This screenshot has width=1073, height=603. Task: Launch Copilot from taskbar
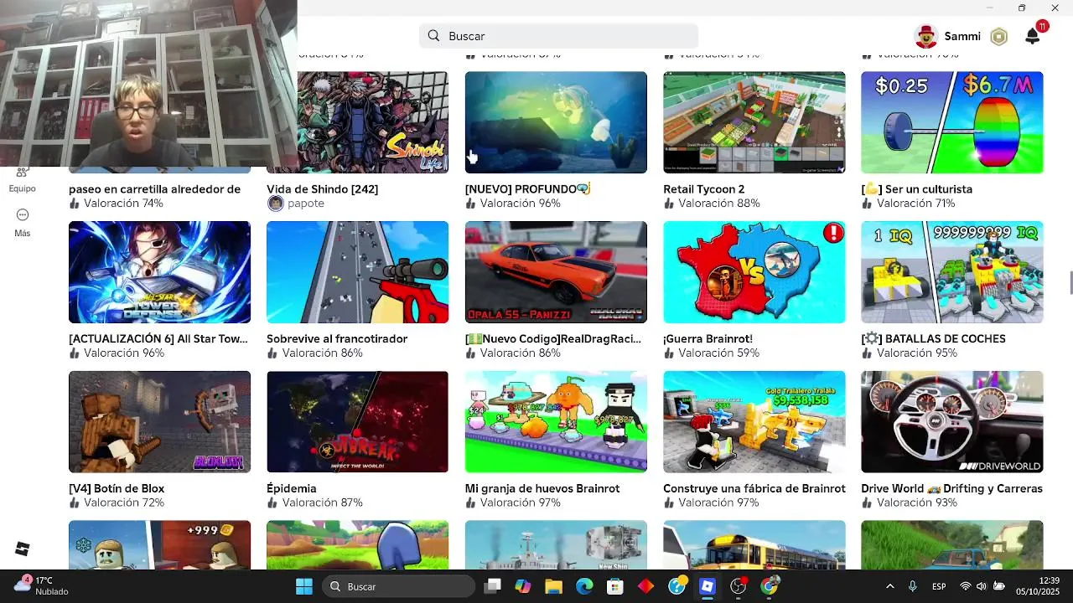click(523, 586)
